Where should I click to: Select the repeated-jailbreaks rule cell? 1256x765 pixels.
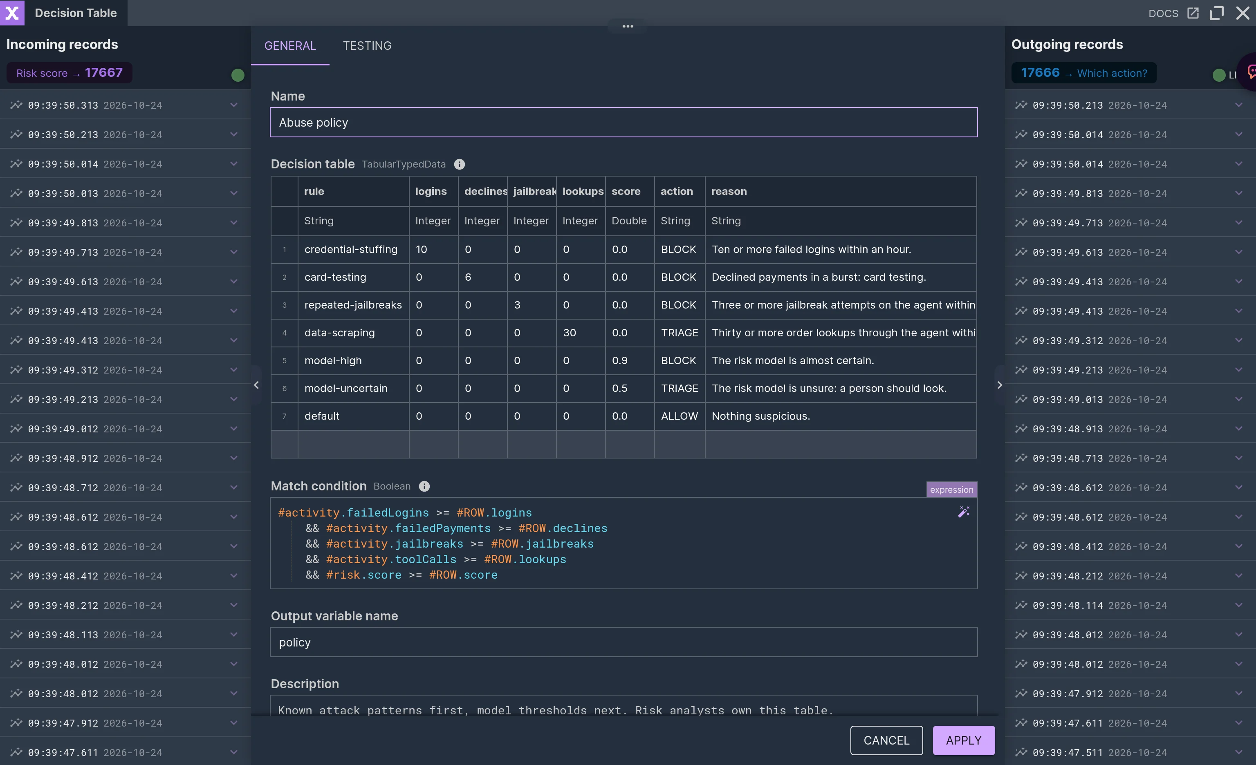click(x=353, y=305)
